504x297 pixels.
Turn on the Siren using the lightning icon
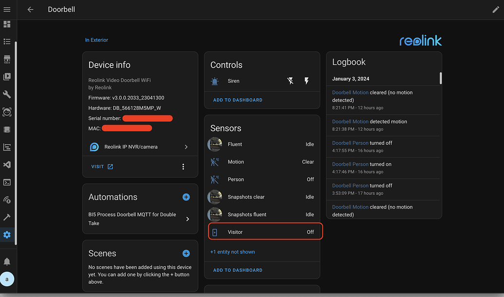coord(306,81)
